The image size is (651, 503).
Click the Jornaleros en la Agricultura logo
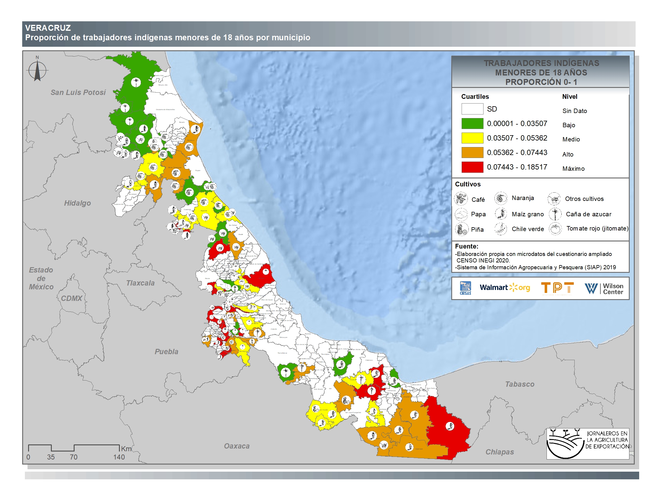[x=587, y=444]
